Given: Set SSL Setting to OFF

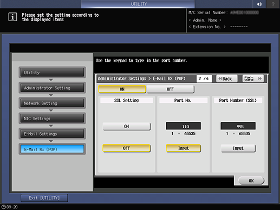Looking at the screenshot, I should [x=127, y=148].
